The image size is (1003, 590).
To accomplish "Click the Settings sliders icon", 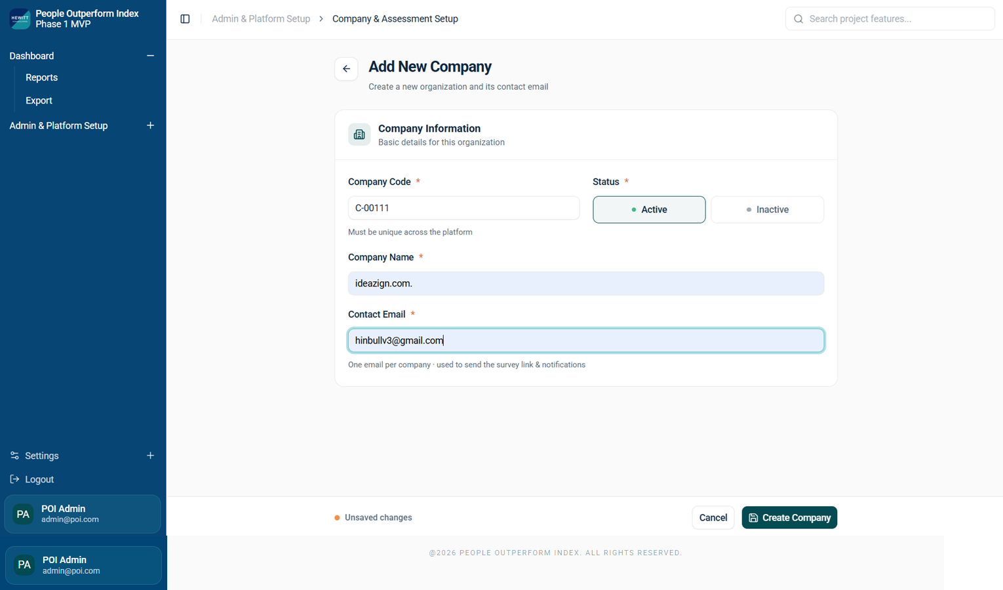I will click(14, 456).
